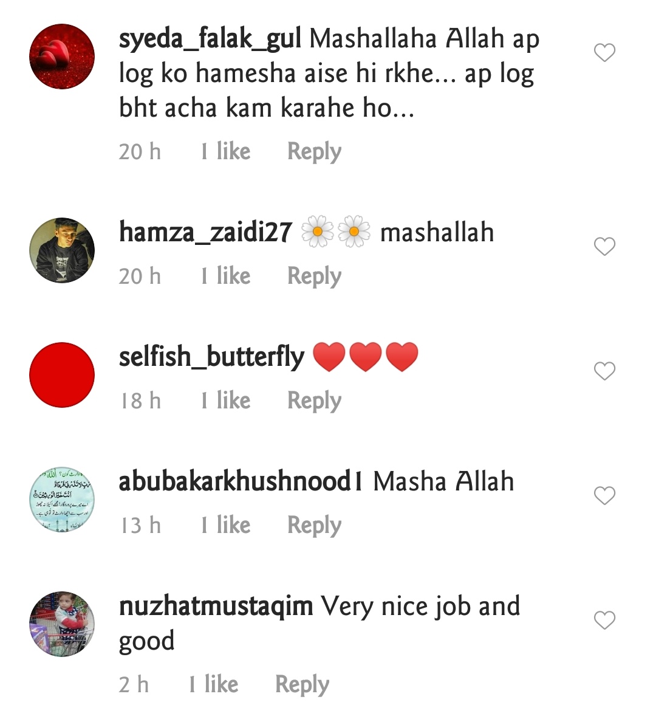Like syeda_falak_gul's comment with heart icon

click(x=604, y=53)
